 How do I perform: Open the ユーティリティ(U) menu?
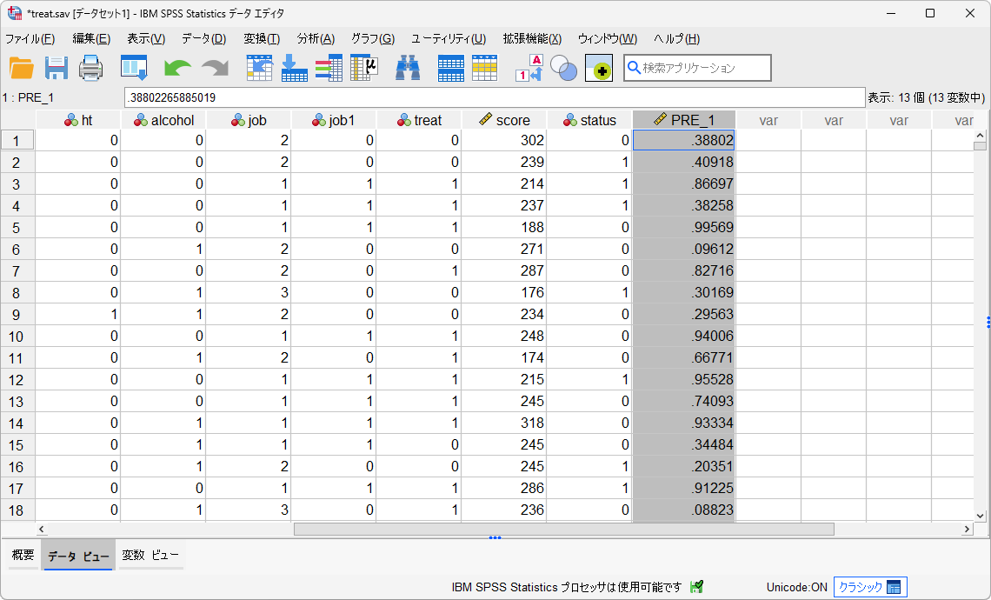[x=448, y=39]
